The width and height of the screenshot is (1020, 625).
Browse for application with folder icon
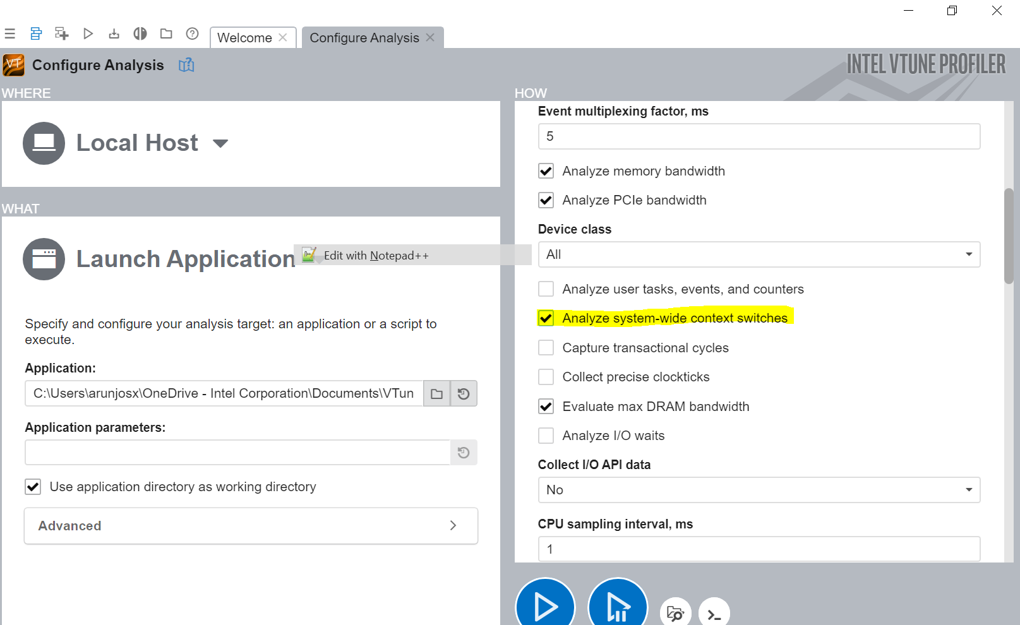click(x=436, y=394)
